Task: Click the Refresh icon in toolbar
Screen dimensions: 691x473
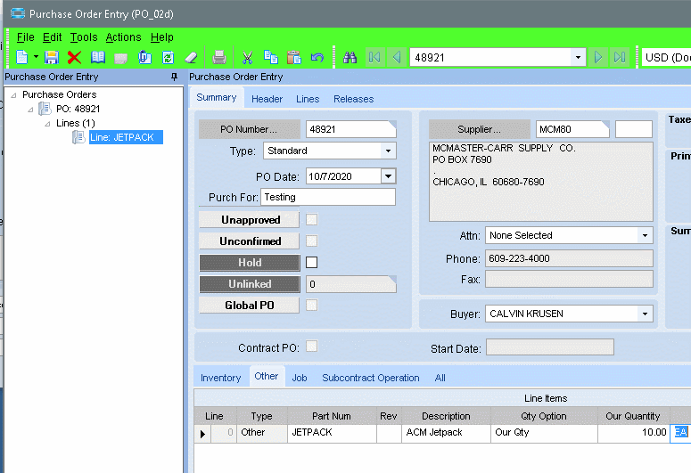Action: click(x=168, y=57)
